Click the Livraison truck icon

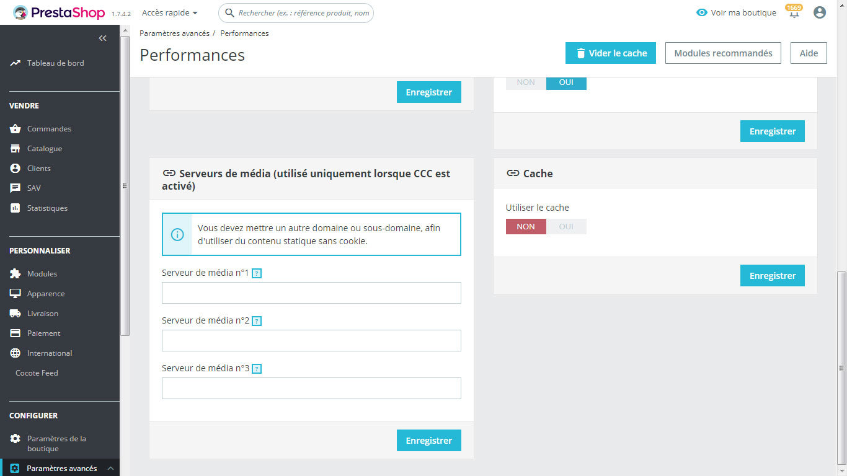click(16, 314)
